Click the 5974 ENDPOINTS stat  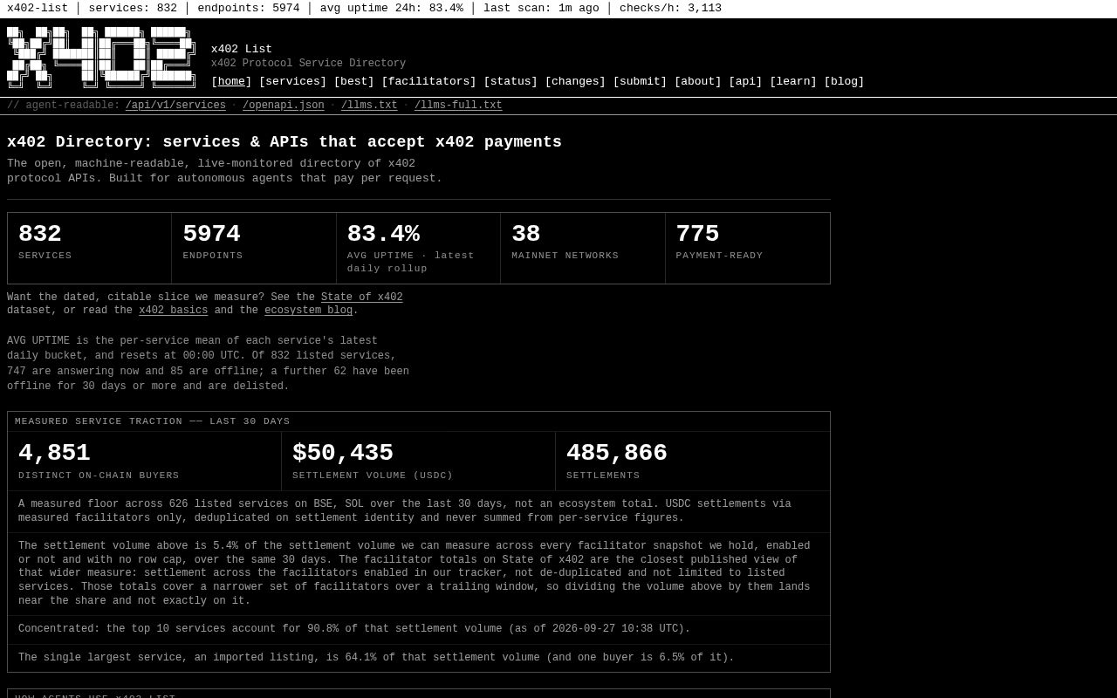254,248
